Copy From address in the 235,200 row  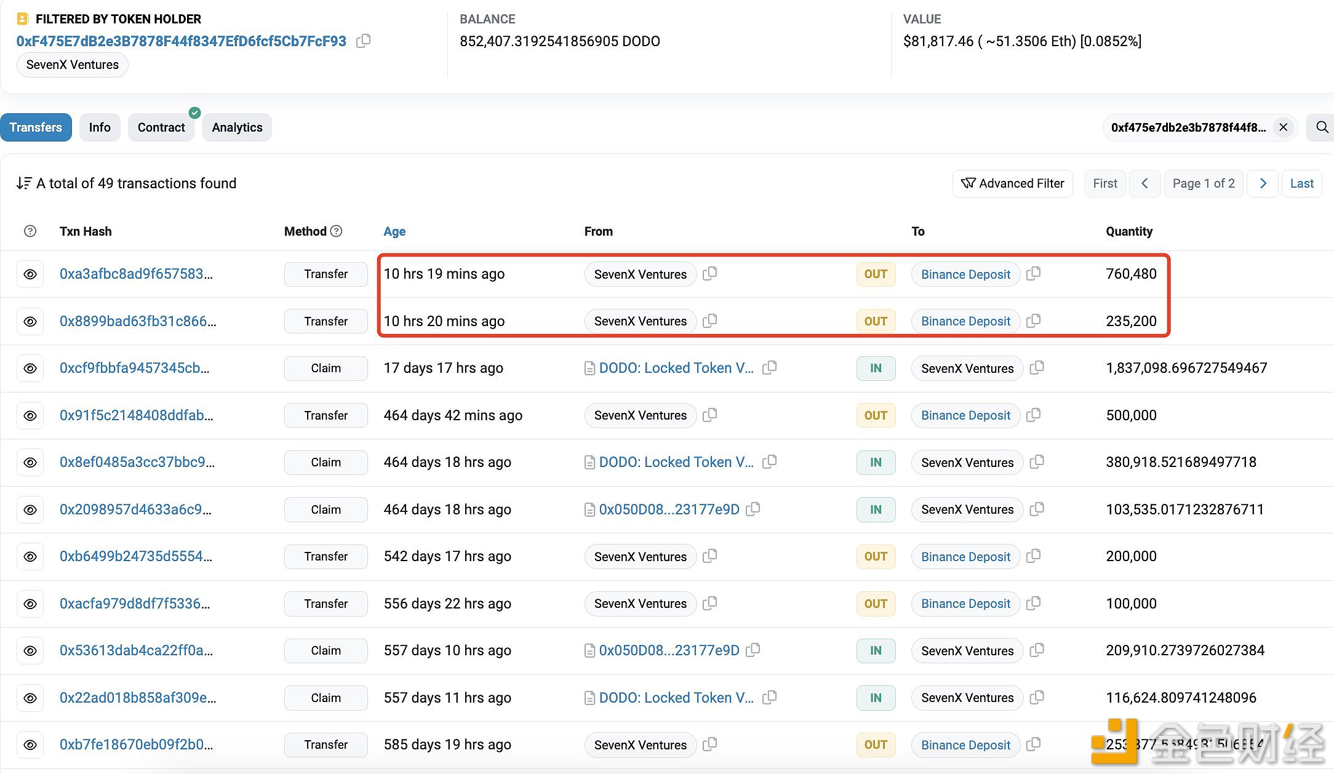(710, 321)
